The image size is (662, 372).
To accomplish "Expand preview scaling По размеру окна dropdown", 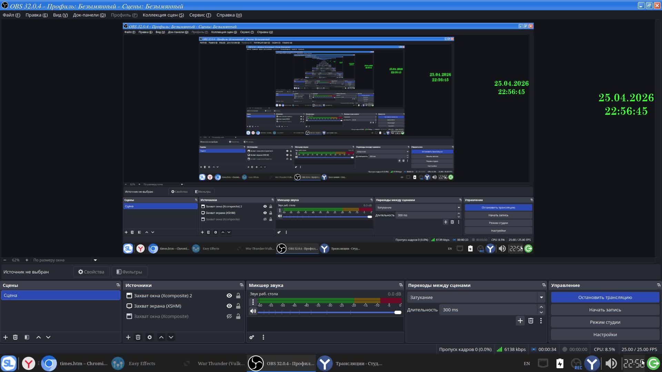I will coord(96,260).
